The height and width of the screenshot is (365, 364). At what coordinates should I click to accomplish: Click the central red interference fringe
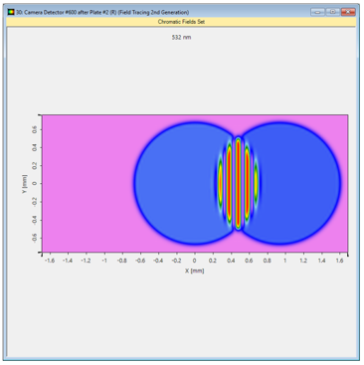tap(238, 184)
